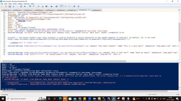Image resolution: width=181 pixels, height=101 pixels.
Task: Open the notification center icon
Action: click(x=177, y=98)
